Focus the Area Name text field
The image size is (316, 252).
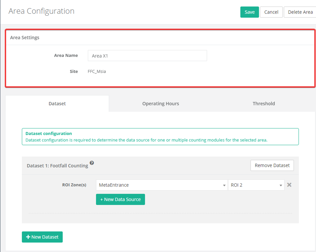coord(147,56)
